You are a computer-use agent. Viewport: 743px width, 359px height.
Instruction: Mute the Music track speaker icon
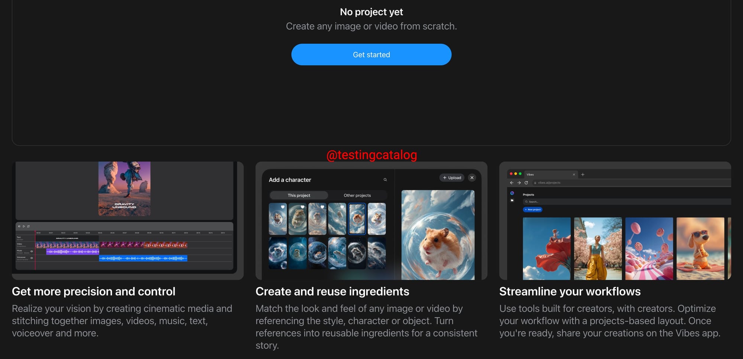pos(32,251)
